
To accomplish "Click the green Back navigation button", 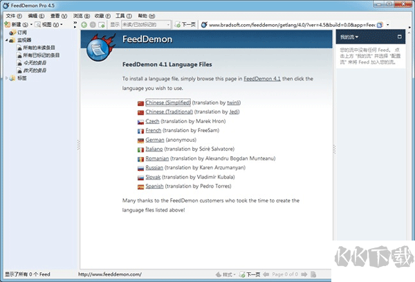I will coord(84,25).
